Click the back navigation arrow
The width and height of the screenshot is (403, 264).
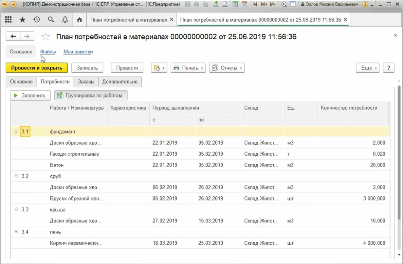click(13, 36)
